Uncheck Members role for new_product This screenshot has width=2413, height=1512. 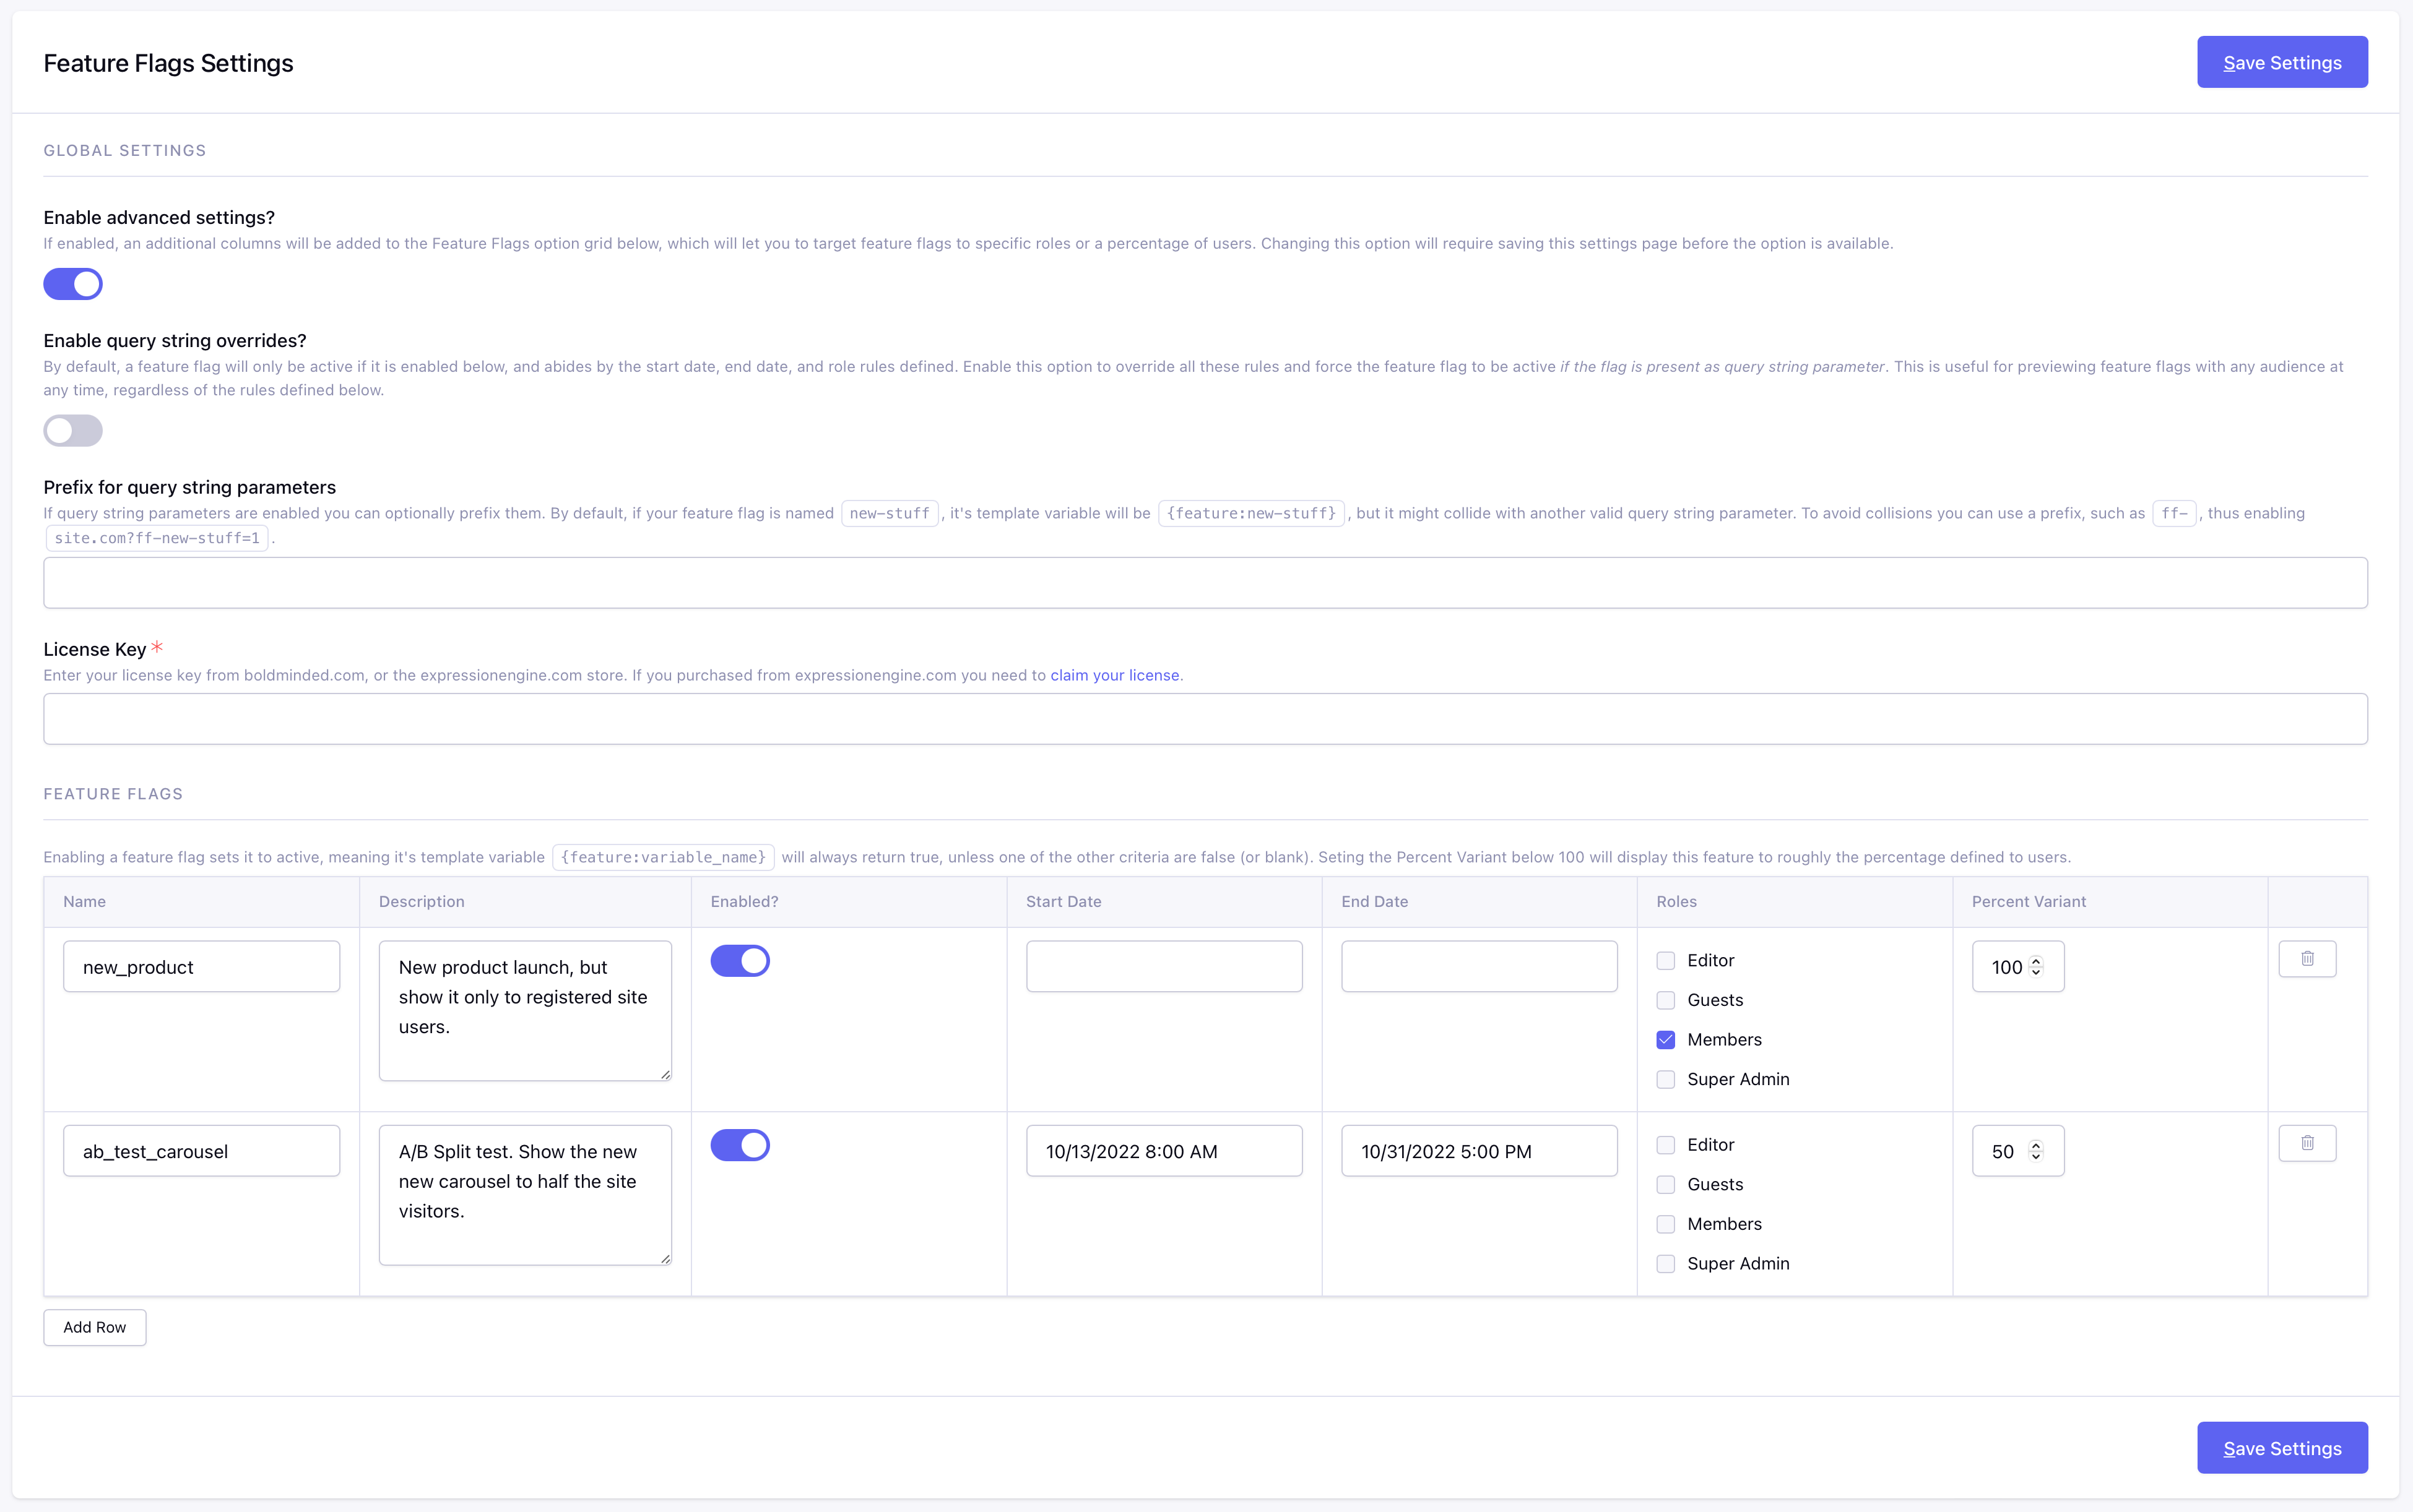pos(1666,1040)
